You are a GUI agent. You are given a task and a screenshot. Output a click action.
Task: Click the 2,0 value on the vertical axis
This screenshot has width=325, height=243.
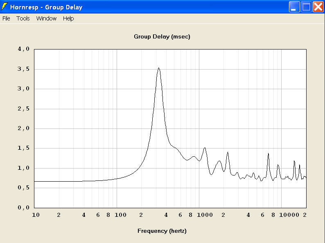24,128
